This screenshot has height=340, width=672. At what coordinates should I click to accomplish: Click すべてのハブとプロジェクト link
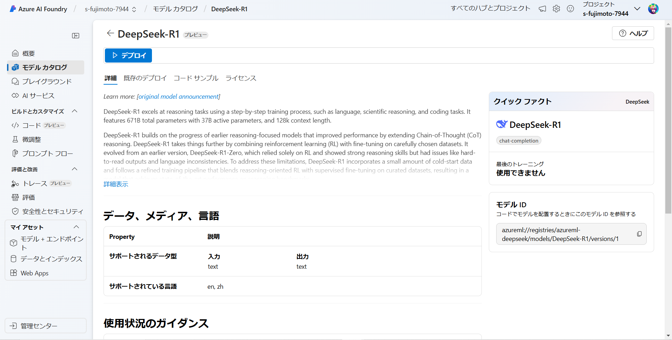tap(490, 8)
